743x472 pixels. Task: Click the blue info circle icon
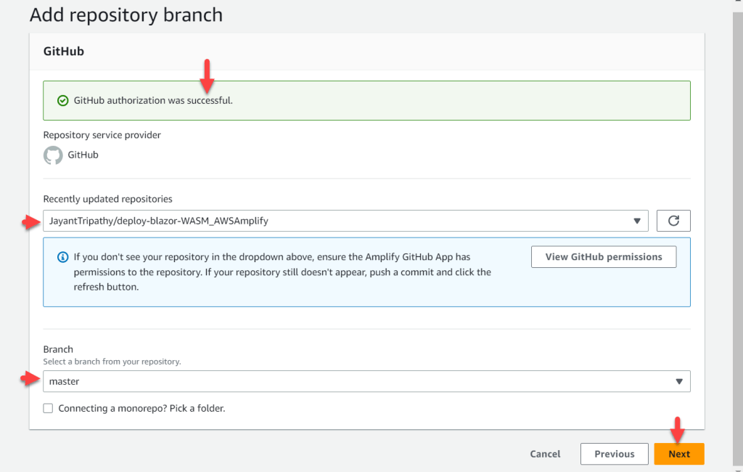(62, 257)
